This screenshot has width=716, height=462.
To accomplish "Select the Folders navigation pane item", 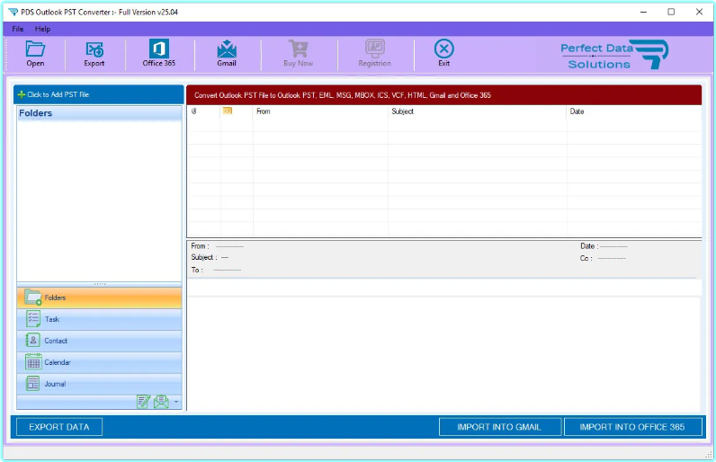I will pyautogui.click(x=100, y=298).
